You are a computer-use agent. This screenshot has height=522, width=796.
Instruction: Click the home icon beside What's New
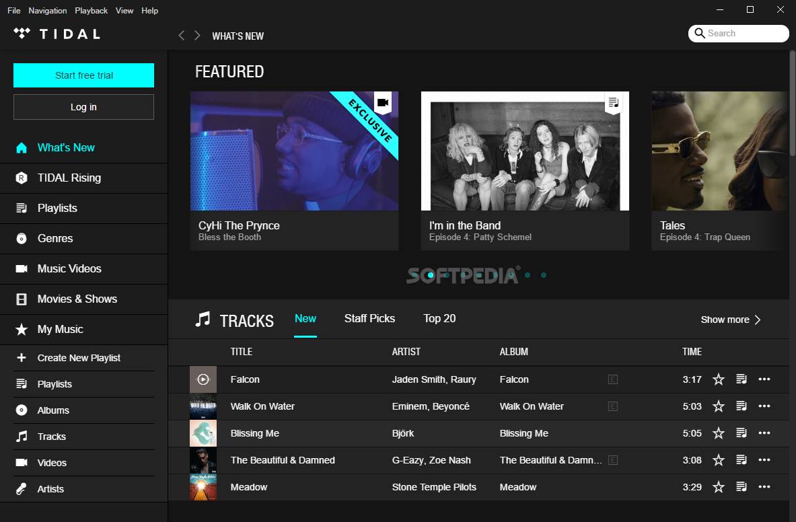point(22,147)
